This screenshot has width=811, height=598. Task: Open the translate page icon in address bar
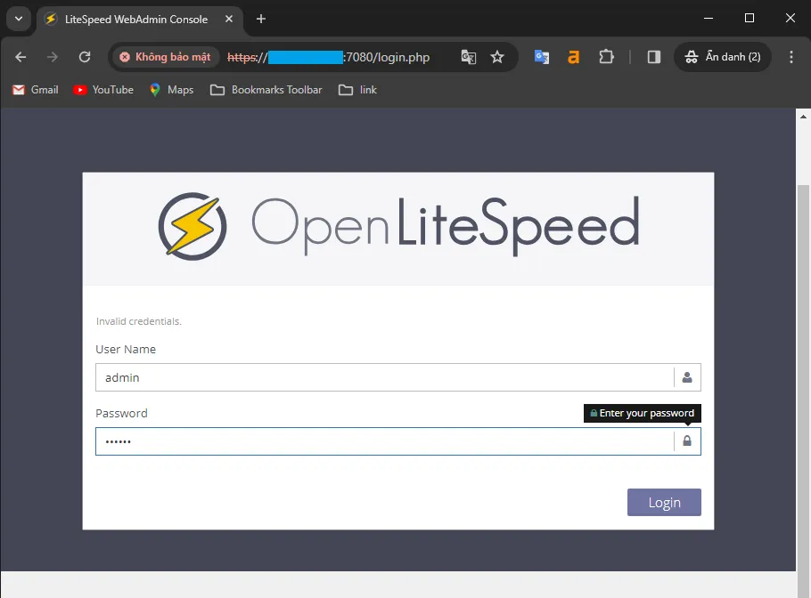469,57
